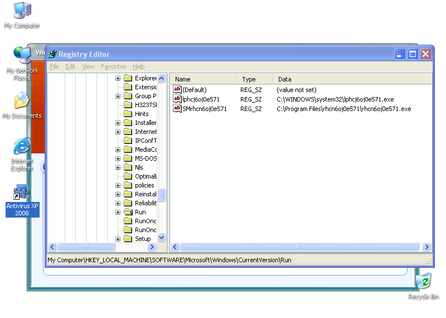Select the Group Policy folder icon
Viewport: 446px width, 318px height.
[128, 96]
